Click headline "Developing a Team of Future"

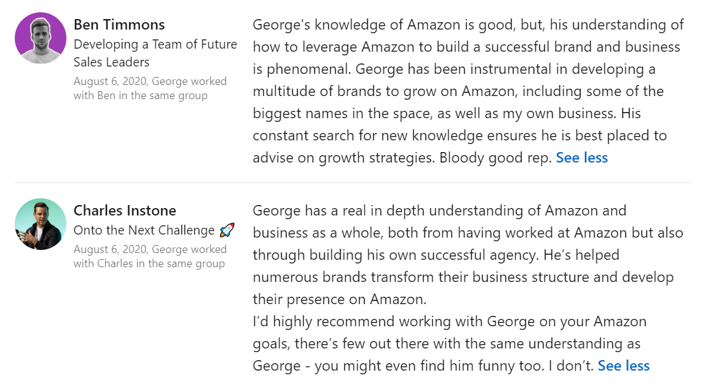point(155,44)
